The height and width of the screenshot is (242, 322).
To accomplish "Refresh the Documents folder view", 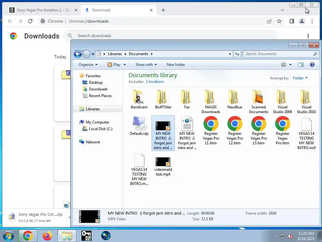I will click(x=237, y=54).
